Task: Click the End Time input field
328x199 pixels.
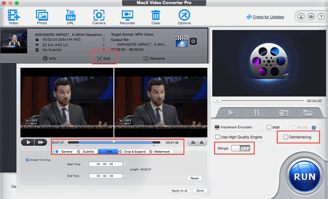Action: [x=106, y=176]
